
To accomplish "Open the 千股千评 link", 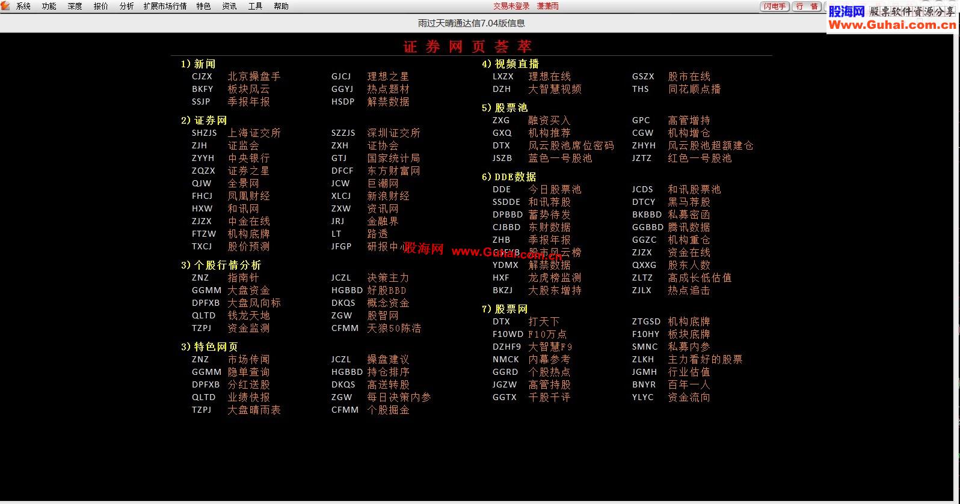I will 550,397.
